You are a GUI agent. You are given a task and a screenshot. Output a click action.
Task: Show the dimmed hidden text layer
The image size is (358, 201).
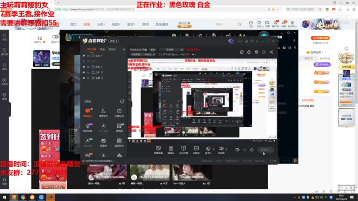84,61
